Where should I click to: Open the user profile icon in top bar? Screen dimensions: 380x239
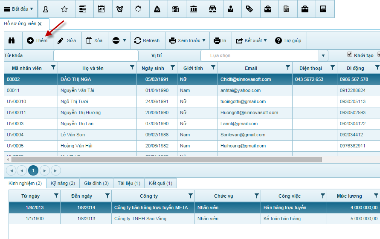click(x=46, y=9)
